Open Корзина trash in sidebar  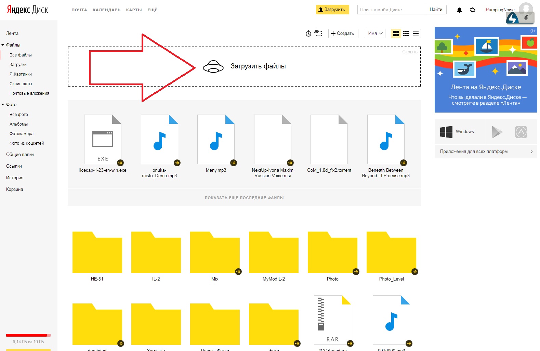(x=15, y=189)
